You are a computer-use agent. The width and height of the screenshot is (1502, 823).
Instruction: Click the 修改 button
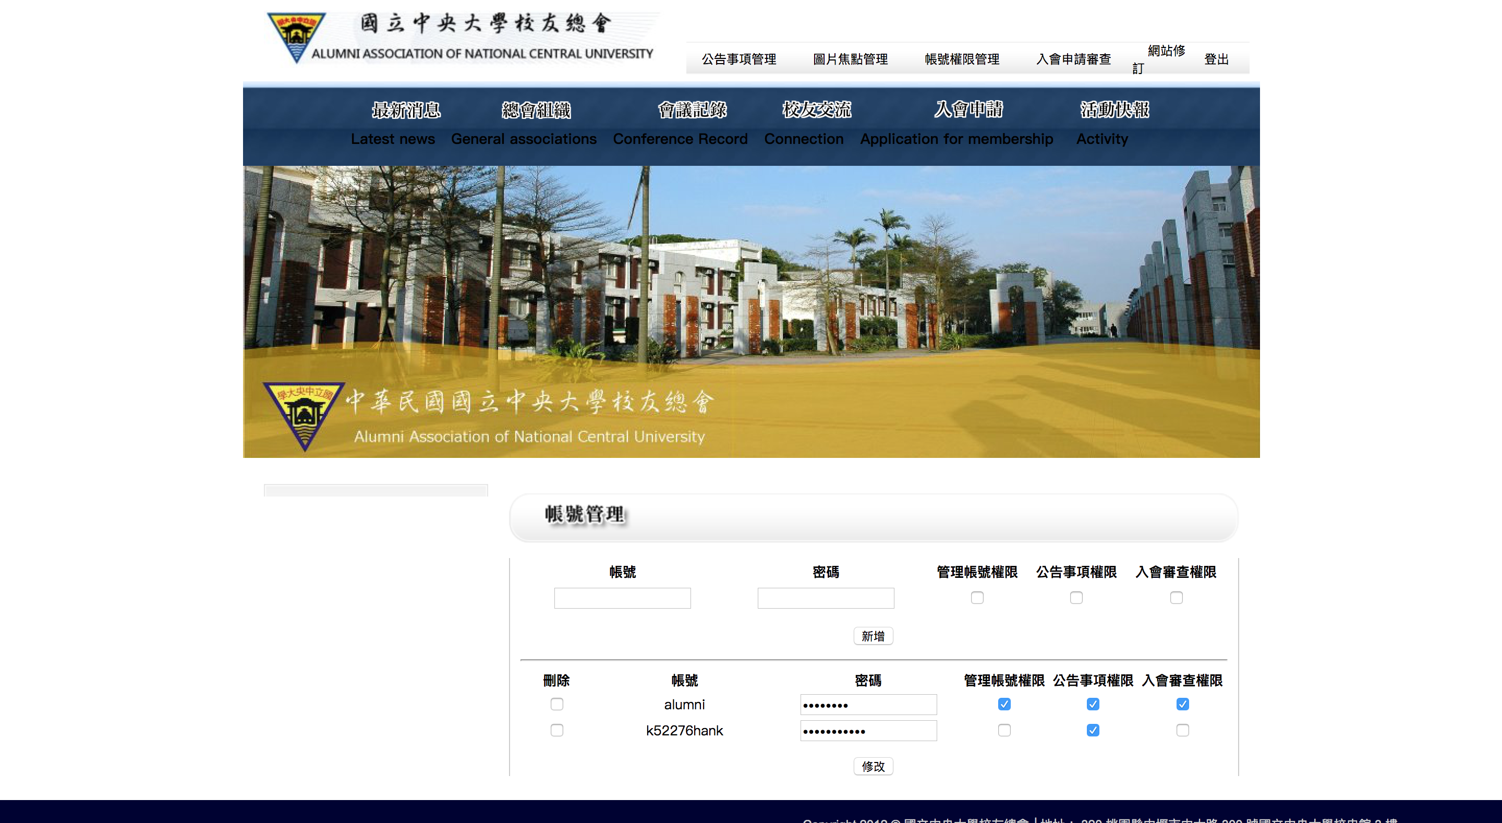point(873,766)
